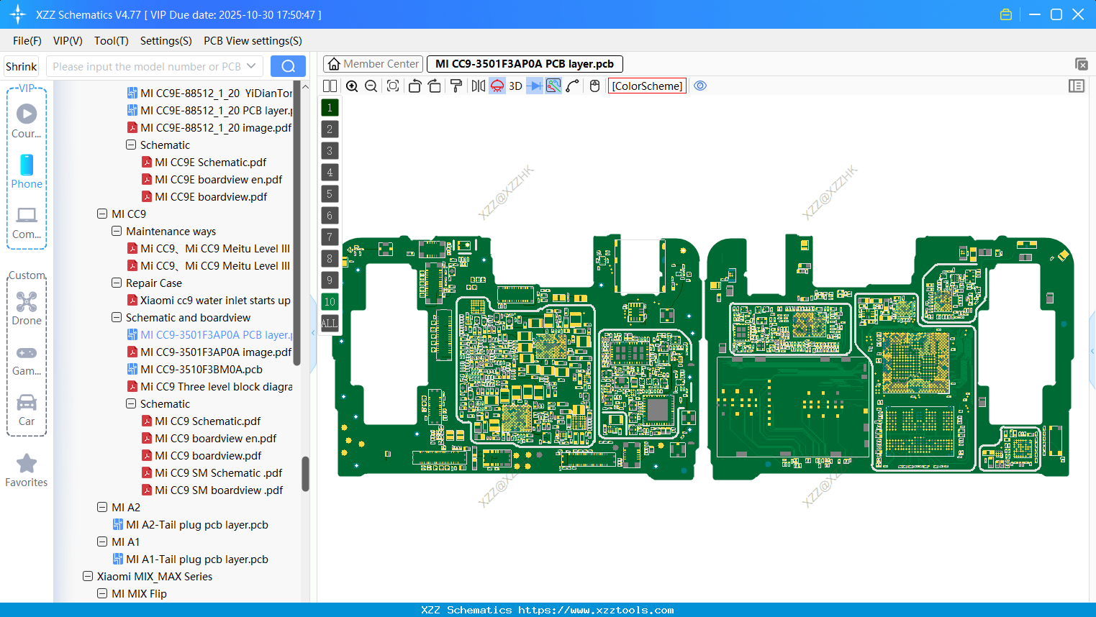
Task: Toggle the diode polarity display
Action: (533, 86)
